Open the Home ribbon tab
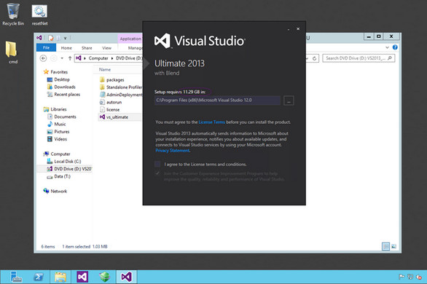427x284 pixels. (x=66, y=47)
